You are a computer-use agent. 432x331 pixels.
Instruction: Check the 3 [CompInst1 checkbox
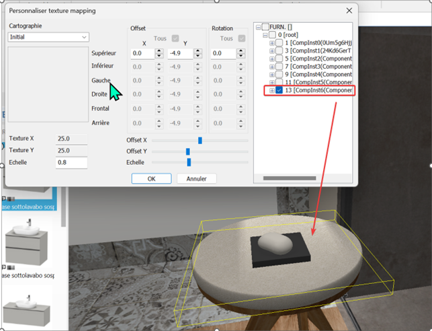click(279, 50)
